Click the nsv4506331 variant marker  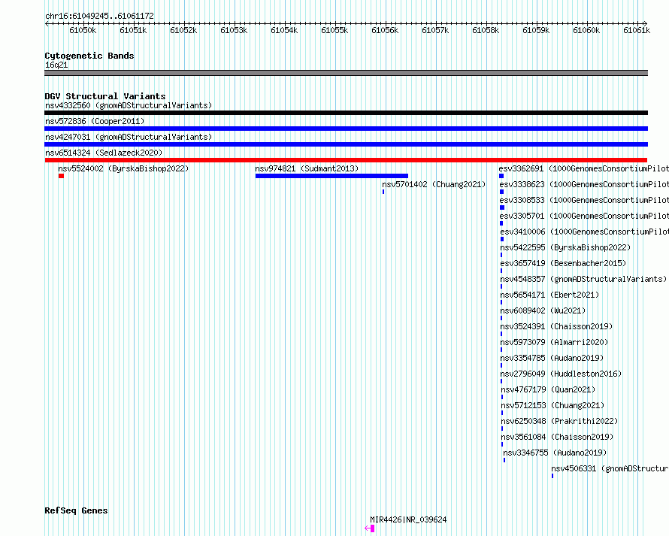(552, 476)
